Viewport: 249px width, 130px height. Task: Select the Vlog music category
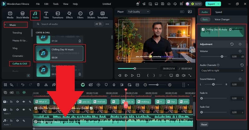[15, 48]
